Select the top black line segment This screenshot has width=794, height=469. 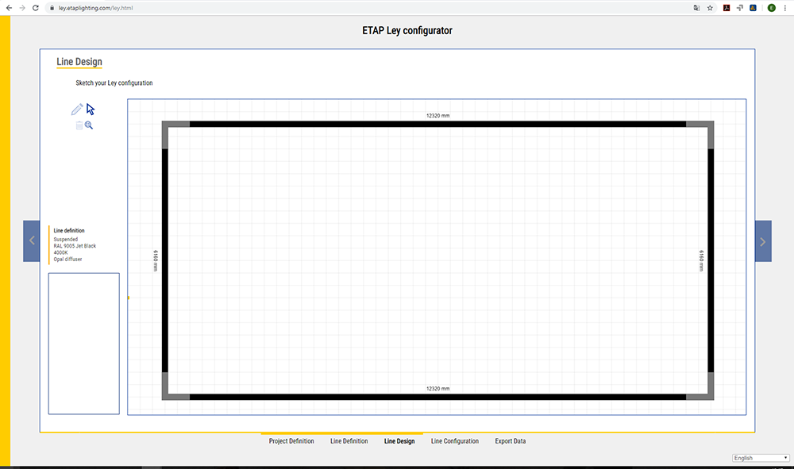pyautogui.click(x=438, y=124)
